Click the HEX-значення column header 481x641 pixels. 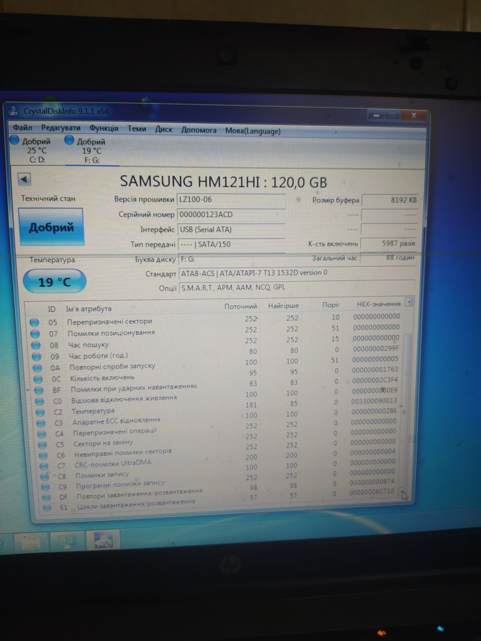click(x=379, y=304)
